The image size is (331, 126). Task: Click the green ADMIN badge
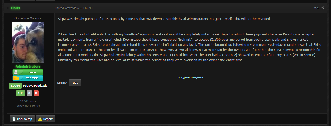click(x=28, y=72)
